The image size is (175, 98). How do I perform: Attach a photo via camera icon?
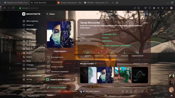[x=122, y=91]
